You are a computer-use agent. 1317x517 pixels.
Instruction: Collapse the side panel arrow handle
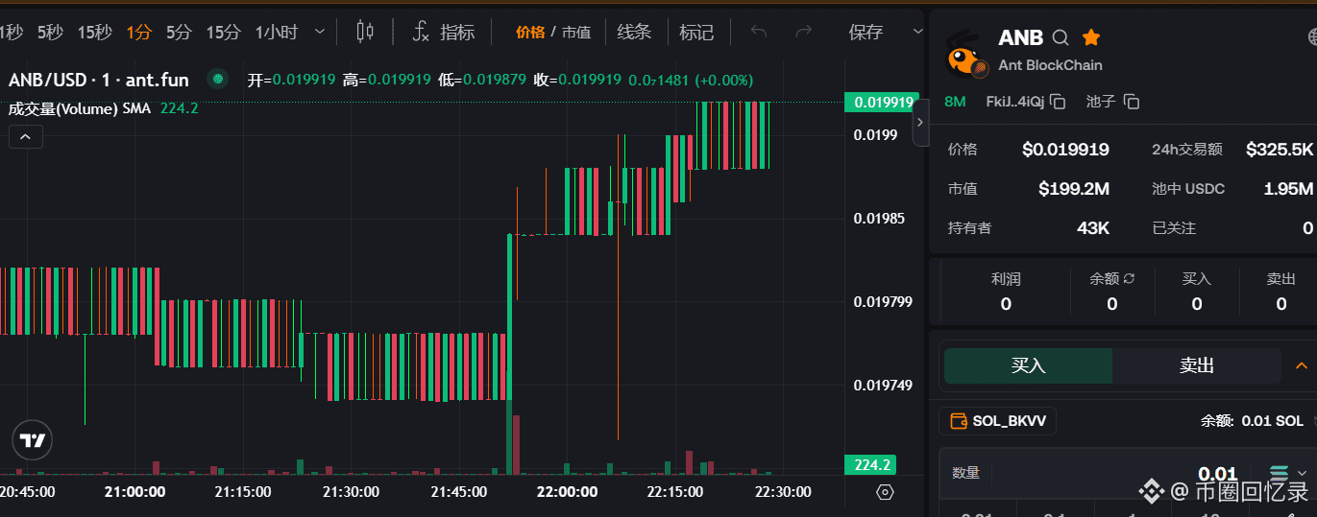tap(920, 122)
